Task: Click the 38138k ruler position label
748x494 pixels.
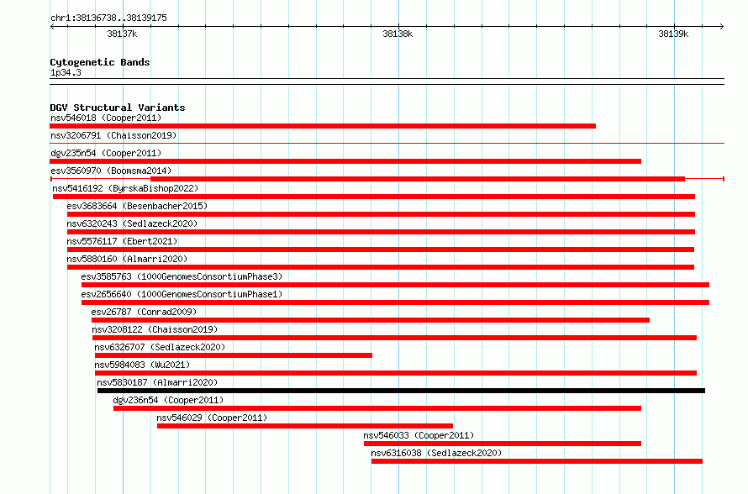Action: point(398,34)
